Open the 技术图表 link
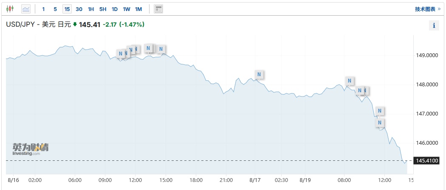Screen dimensions: 446x190 tap(427, 9)
